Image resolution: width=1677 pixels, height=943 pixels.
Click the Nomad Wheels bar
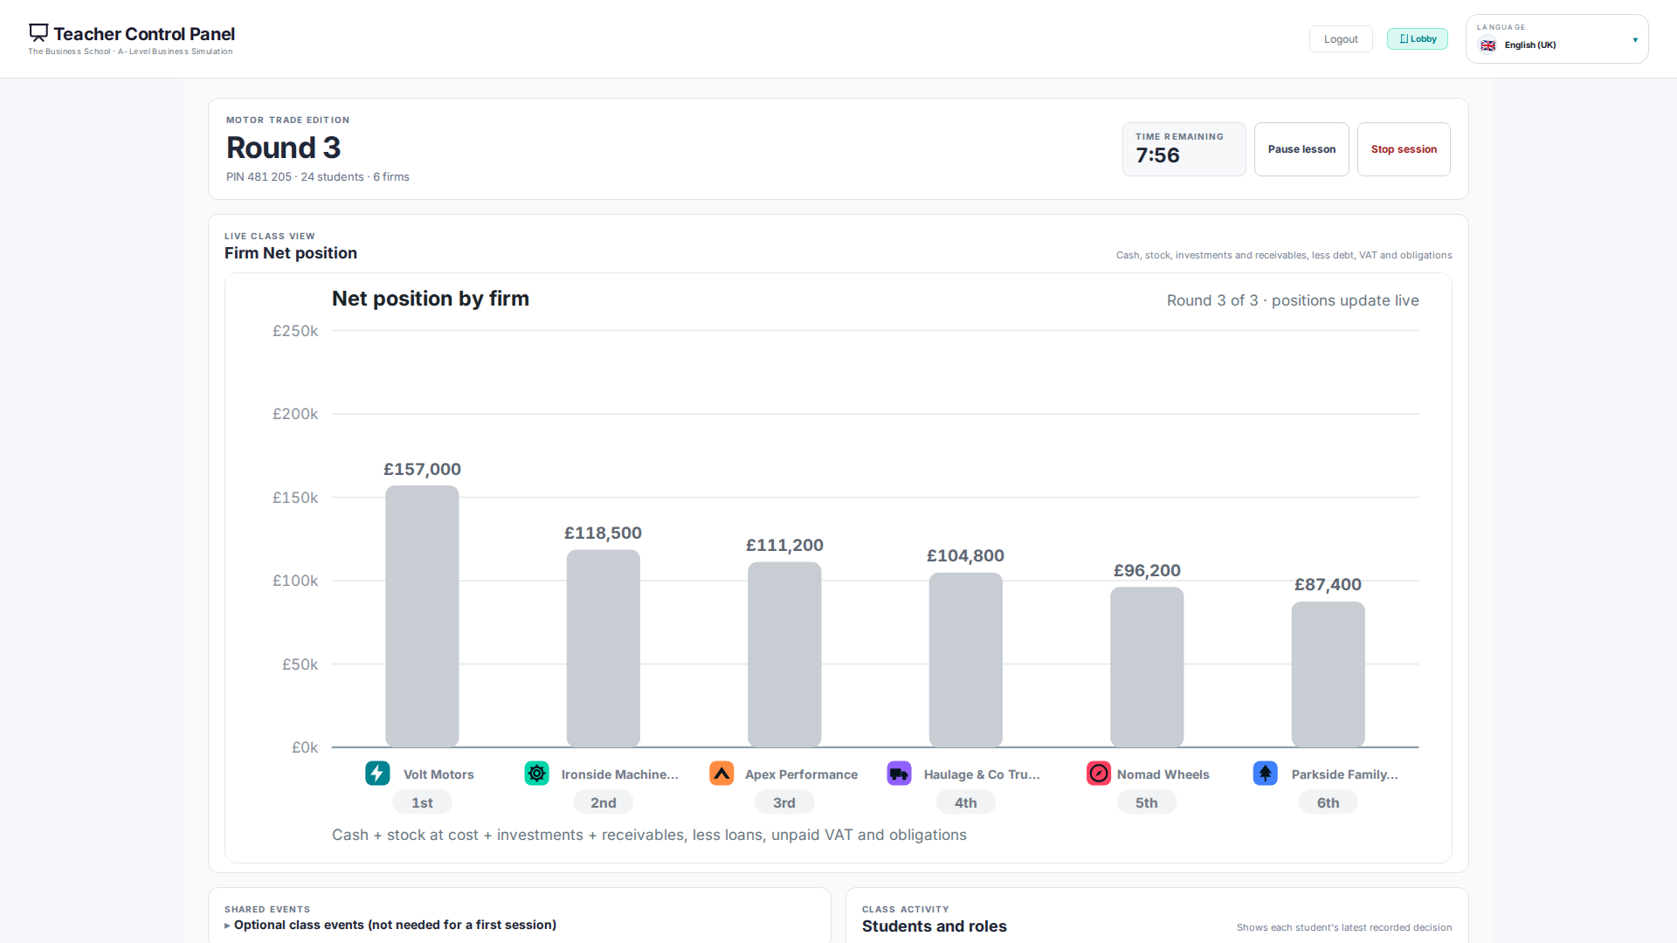[1147, 667]
